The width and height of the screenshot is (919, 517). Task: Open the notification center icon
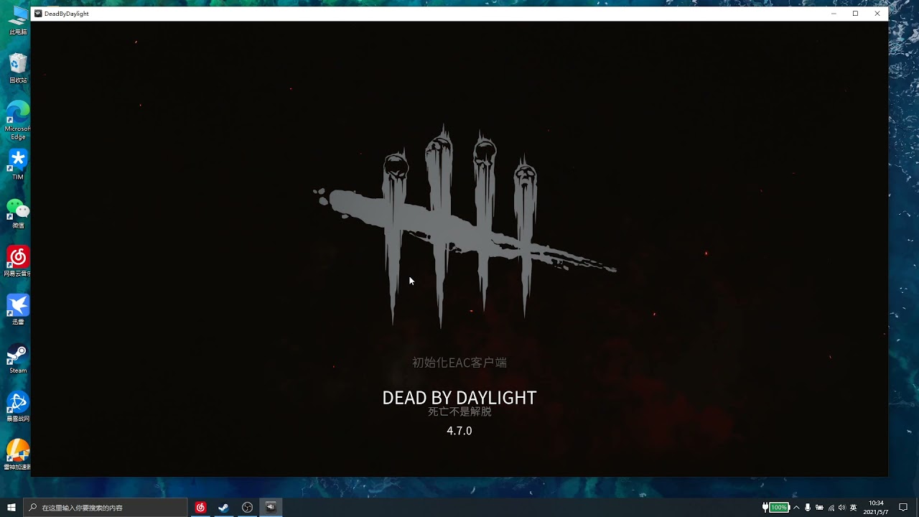click(903, 508)
